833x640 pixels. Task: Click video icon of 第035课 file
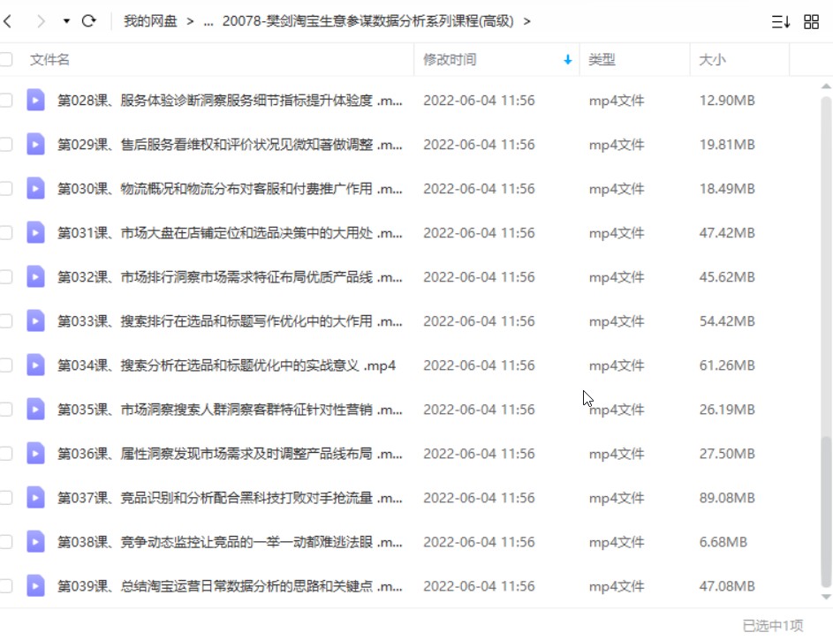pos(35,409)
